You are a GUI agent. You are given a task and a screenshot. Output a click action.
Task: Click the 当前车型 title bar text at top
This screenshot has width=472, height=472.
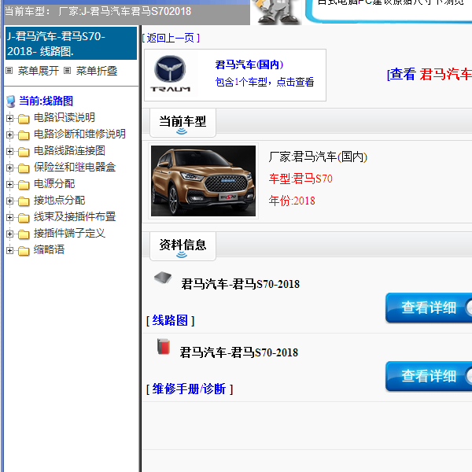tap(98, 12)
